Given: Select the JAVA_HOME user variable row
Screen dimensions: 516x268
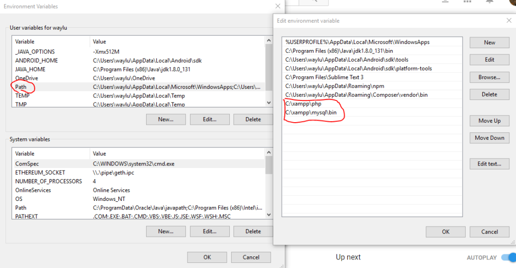Looking at the screenshot, I should click(x=139, y=69).
